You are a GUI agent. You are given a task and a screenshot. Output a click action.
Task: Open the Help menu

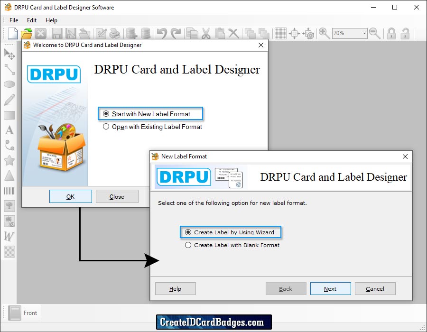[51, 20]
